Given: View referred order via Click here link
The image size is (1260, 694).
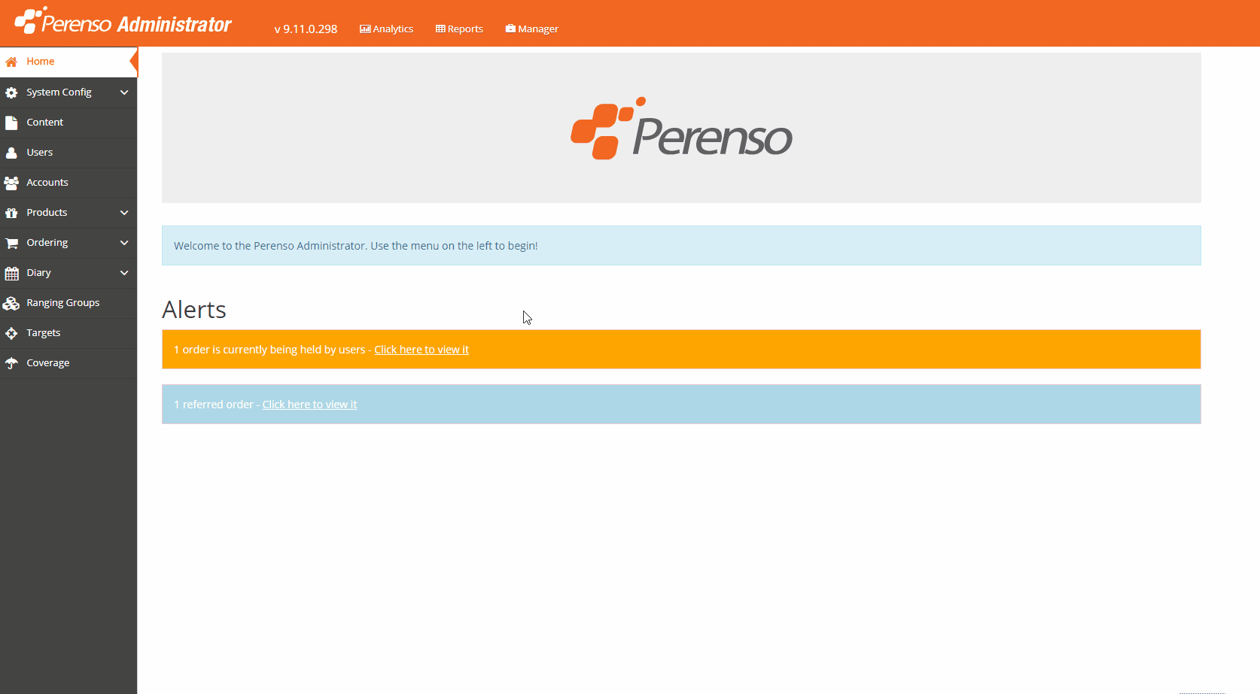Looking at the screenshot, I should pos(309,405).
